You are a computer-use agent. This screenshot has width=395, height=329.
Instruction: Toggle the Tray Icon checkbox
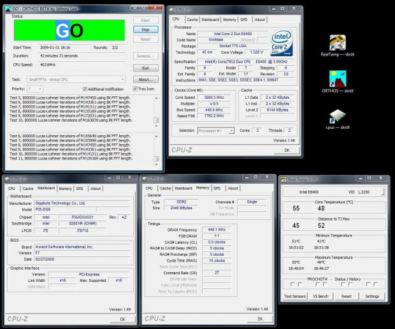(x=135, y=89)
